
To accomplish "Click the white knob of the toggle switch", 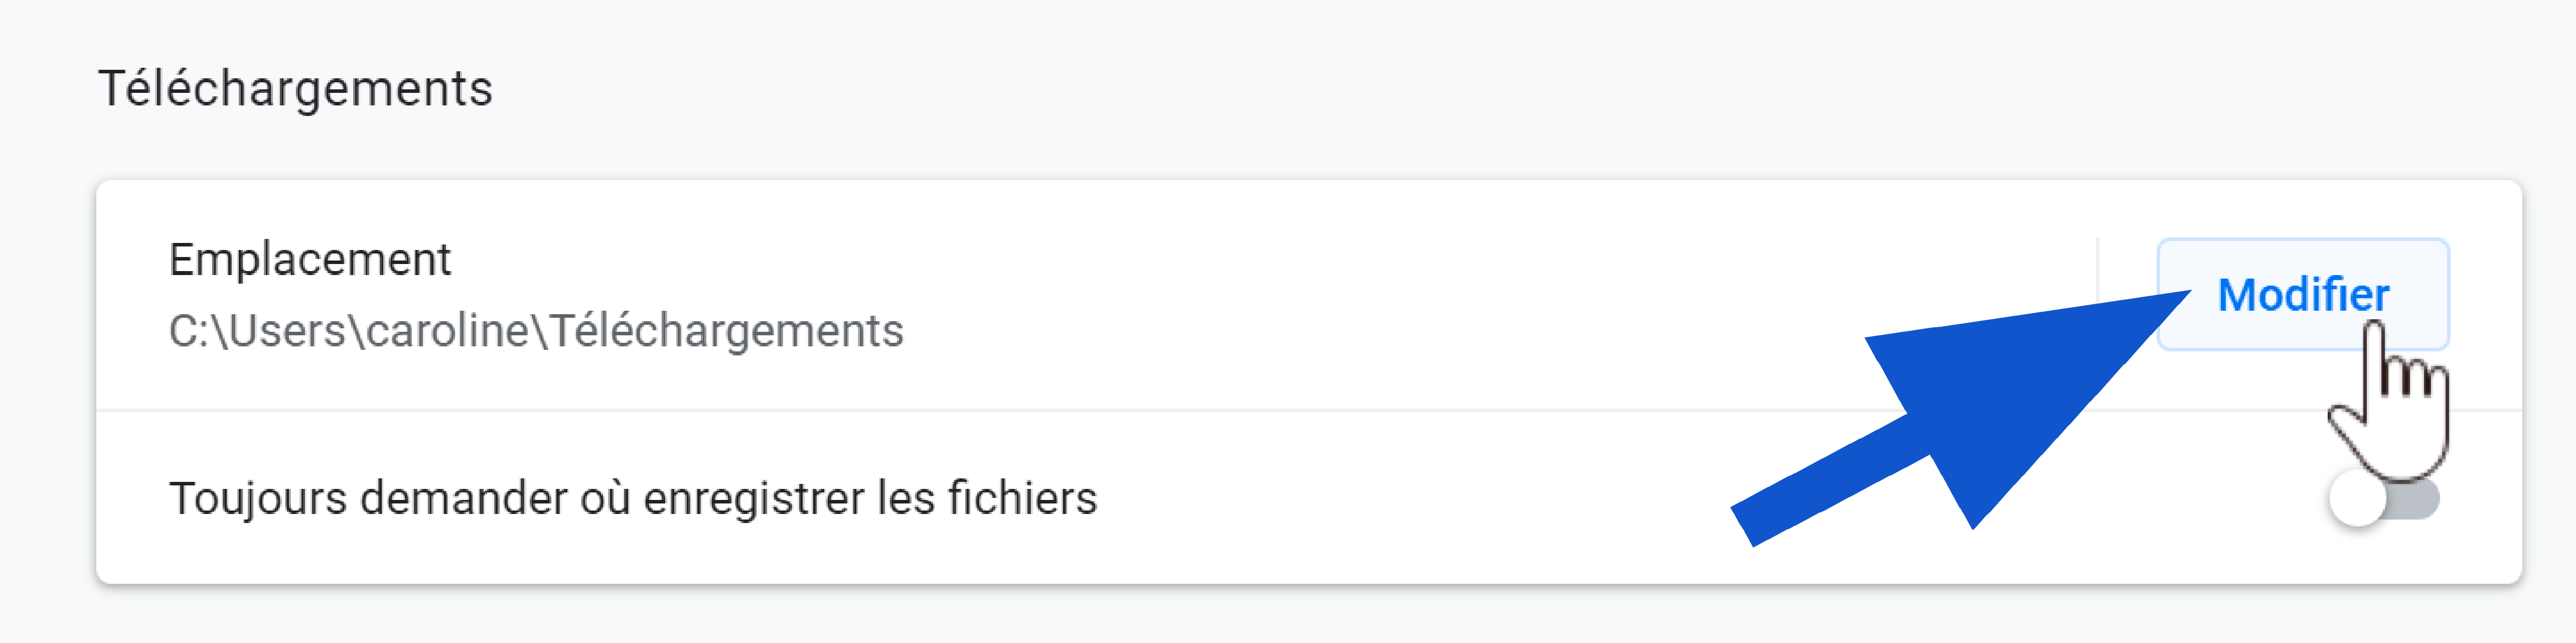I will click(x=2357, y=498).
